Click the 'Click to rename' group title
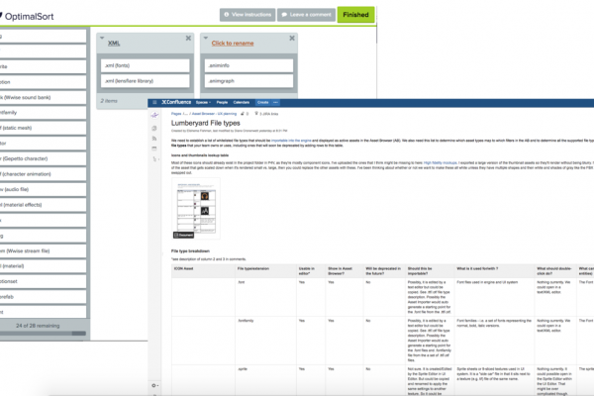594x396 pixels. [233, 44]
